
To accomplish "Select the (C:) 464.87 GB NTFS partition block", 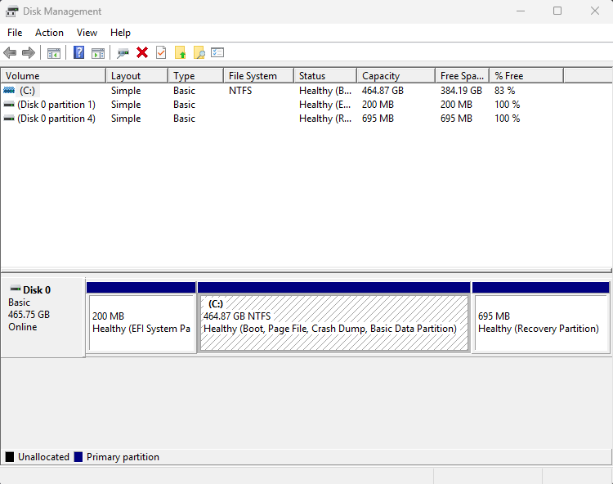I will tap(333, 318).
